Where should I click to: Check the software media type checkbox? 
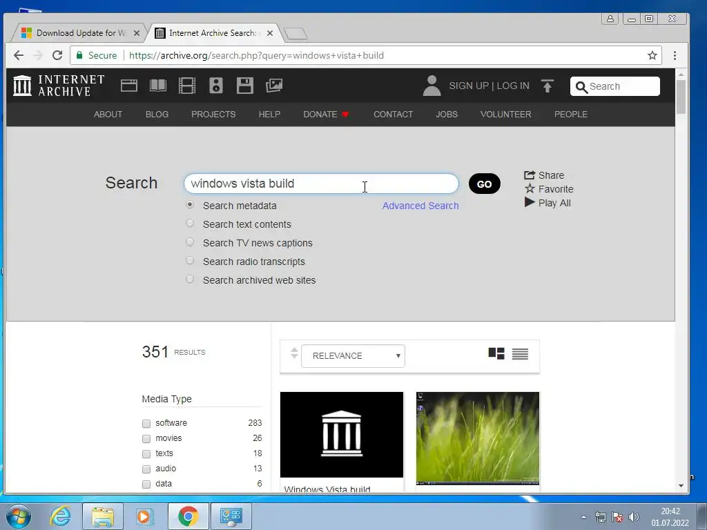point(146,424)
